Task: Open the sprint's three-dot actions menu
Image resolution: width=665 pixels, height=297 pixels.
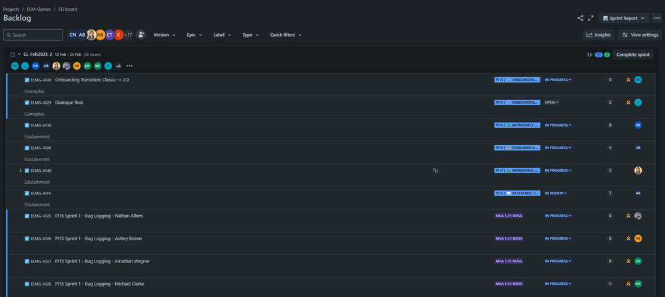Action: tap(129, 66)
